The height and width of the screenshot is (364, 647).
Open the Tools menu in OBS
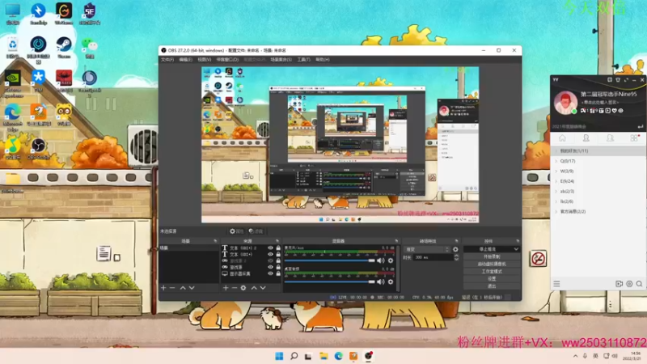pos(303,59)
